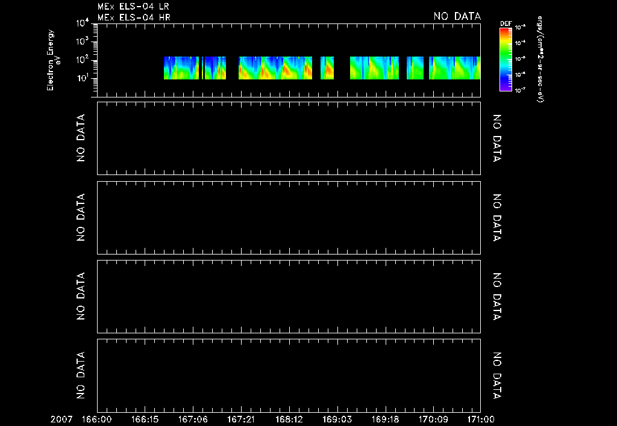Screen dimensions: 617x426
Task: Pick the green middle of the DEF color bar
Action: pyautogui.click(x=506, y=55)
